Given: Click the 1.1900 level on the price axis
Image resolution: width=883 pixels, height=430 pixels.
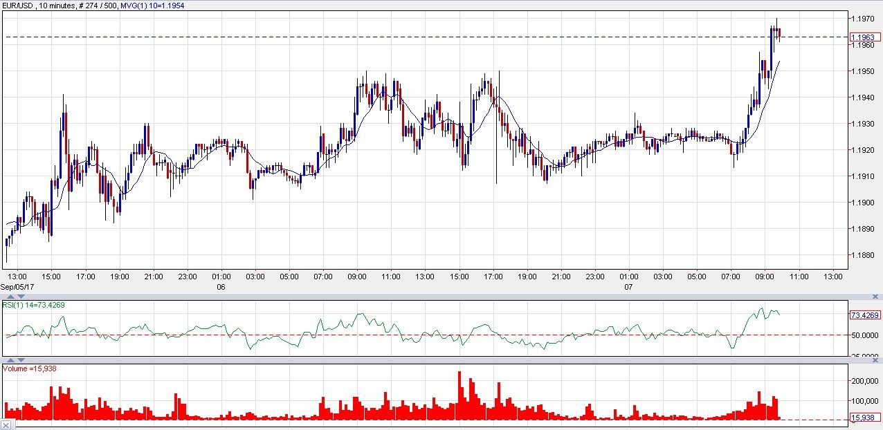Looking at the screenshot, I should click(864, 203).
